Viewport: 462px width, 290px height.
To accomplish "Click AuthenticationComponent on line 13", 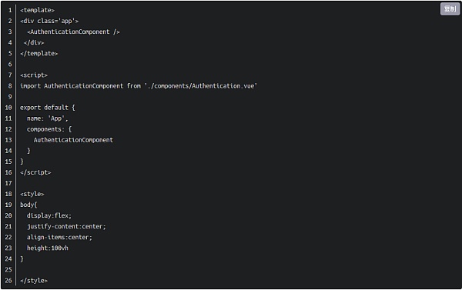I will pos(73,140).
